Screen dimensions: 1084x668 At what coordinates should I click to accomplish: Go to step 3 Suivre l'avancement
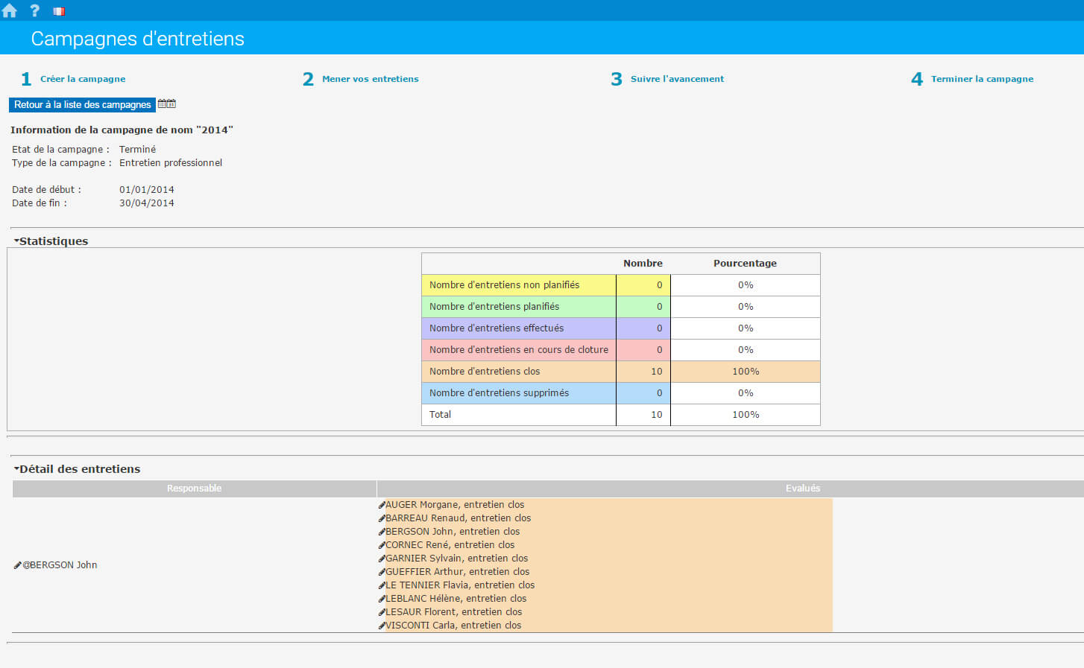667,79
